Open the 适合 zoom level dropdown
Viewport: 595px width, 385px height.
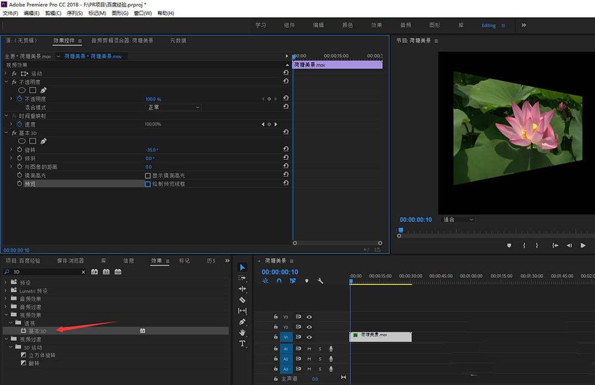click(x=458, y=220)
